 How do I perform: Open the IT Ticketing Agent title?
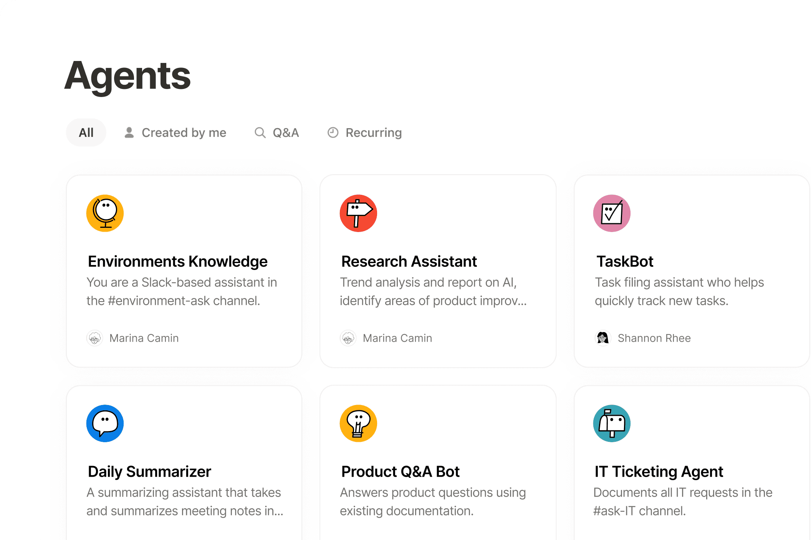(x=659, y=472)
